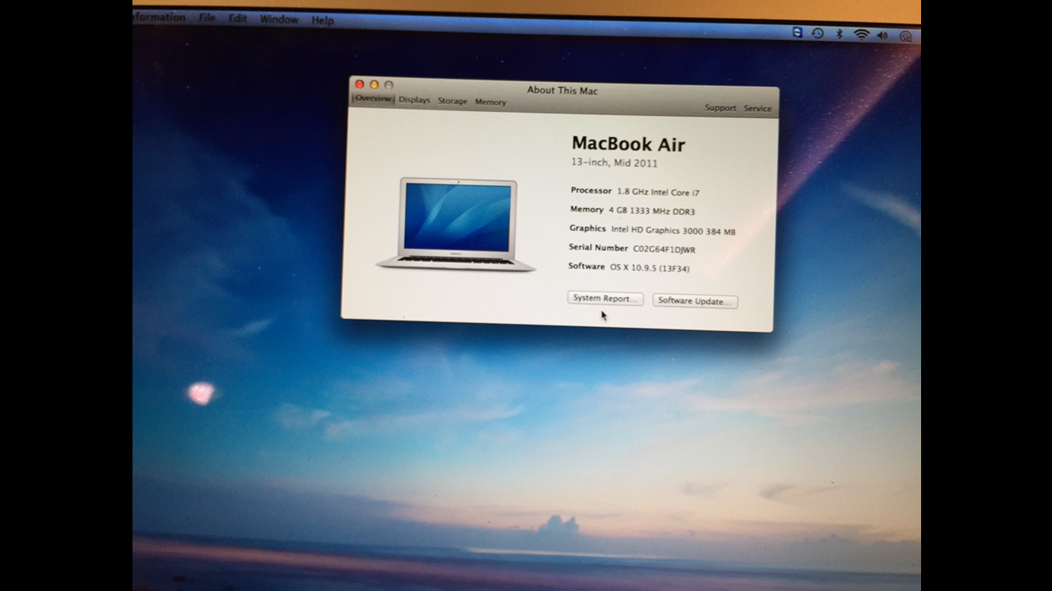This screenshot has height=591, width=1052.
Task: Open the Wi-Fi status menu
Action: point(861,35)
